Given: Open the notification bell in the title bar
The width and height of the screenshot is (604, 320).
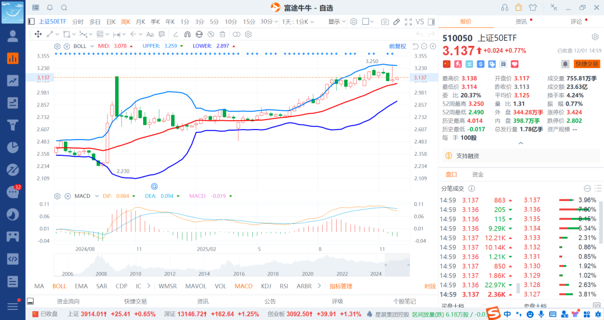Looking at the screenshot, I should point(50,8).
